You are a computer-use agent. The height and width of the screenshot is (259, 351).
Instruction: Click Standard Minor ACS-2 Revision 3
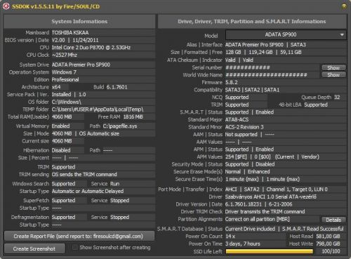[244, 127]
